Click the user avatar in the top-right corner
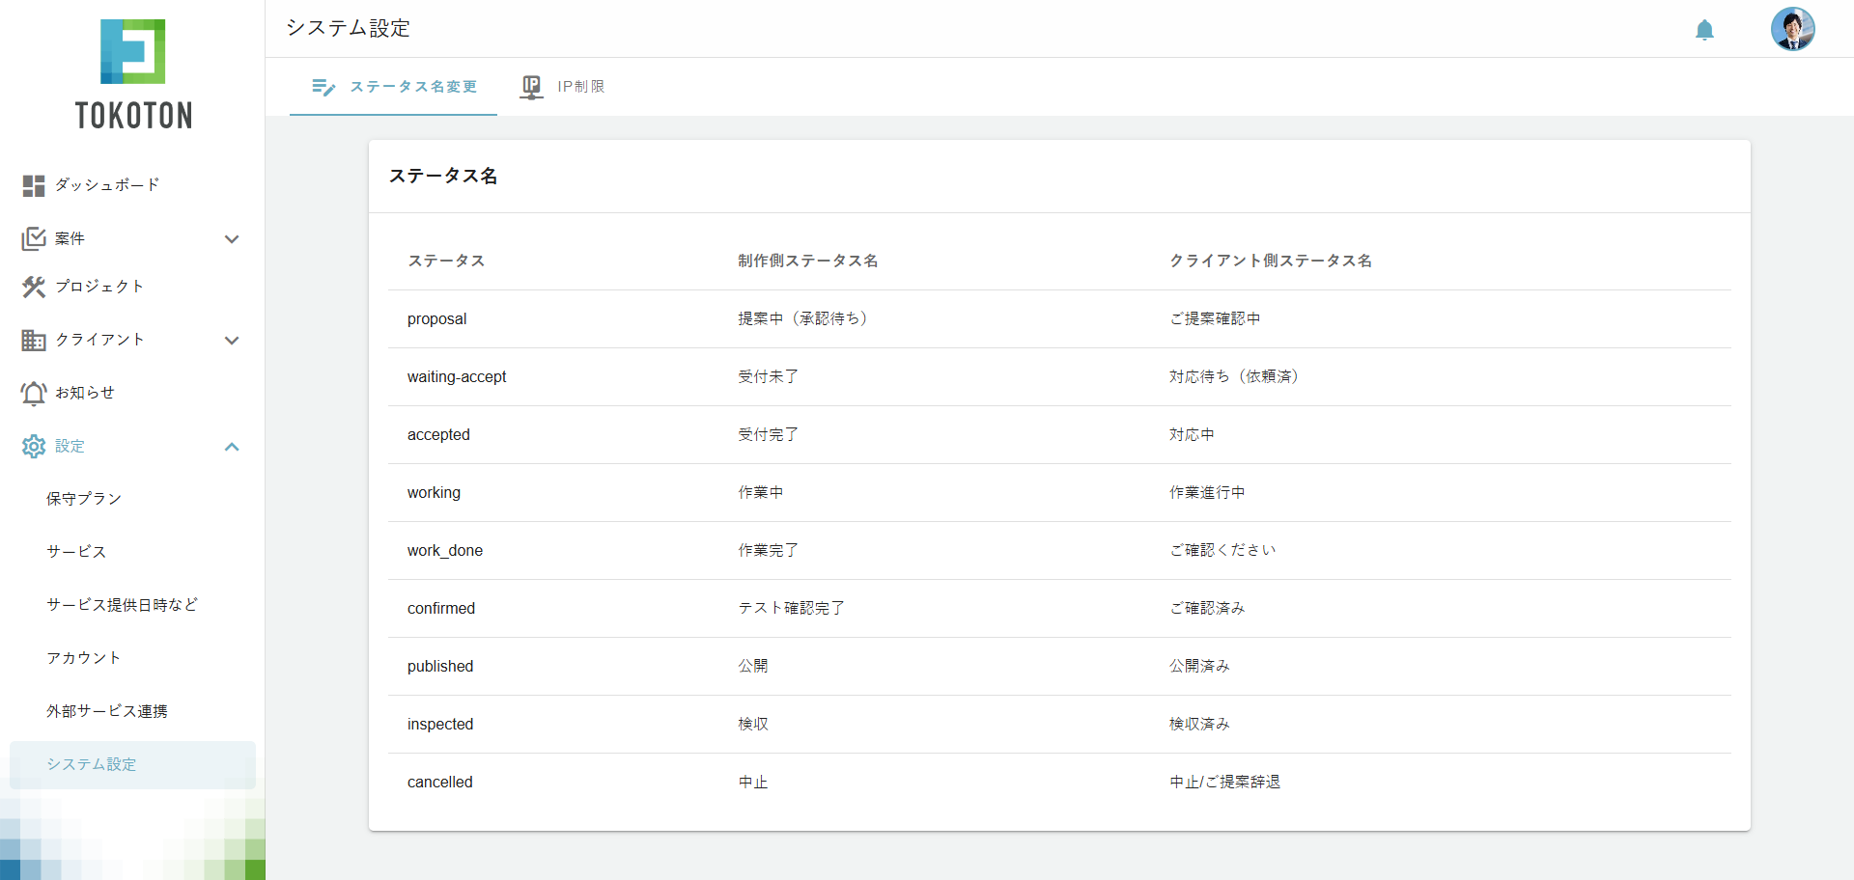Image resolution: width=1854 pixels, height=880 pixels. pyautogui.click(x=1793, y=29)
